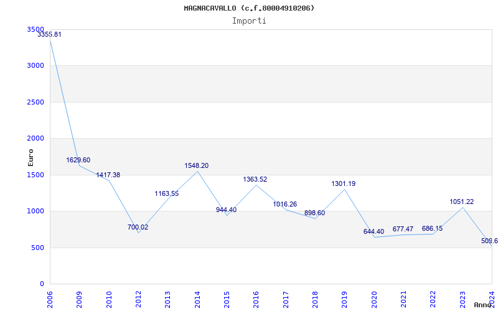The width and height of the screenshot is (498, 311).
Task: Click the 898.60 value label
Action: pos(315,213)
